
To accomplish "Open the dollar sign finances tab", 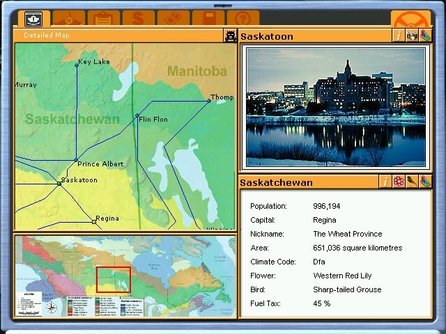I will (139, 19).
